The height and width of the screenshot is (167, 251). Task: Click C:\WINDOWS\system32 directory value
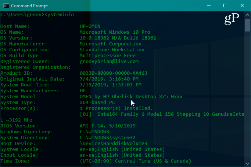(x=108, y=138)
